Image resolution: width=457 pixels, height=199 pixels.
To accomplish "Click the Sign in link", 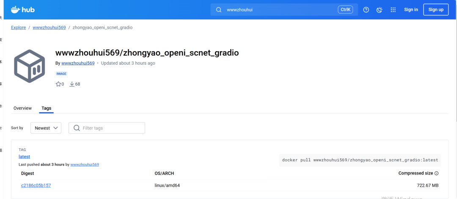I will tap(411, 10).
